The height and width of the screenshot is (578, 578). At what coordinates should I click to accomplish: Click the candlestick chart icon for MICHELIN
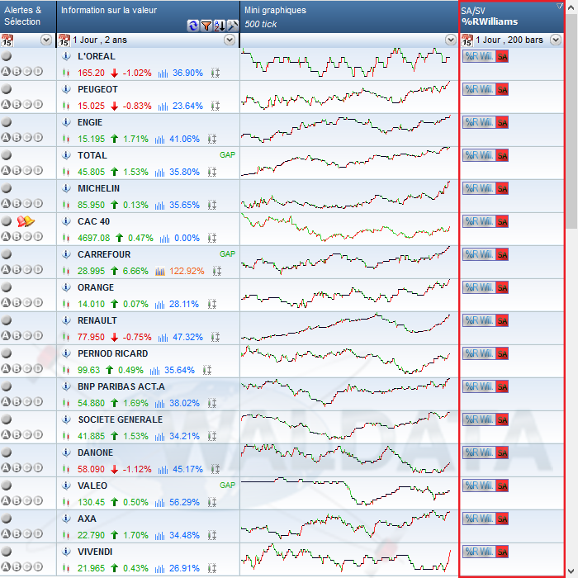66,205
